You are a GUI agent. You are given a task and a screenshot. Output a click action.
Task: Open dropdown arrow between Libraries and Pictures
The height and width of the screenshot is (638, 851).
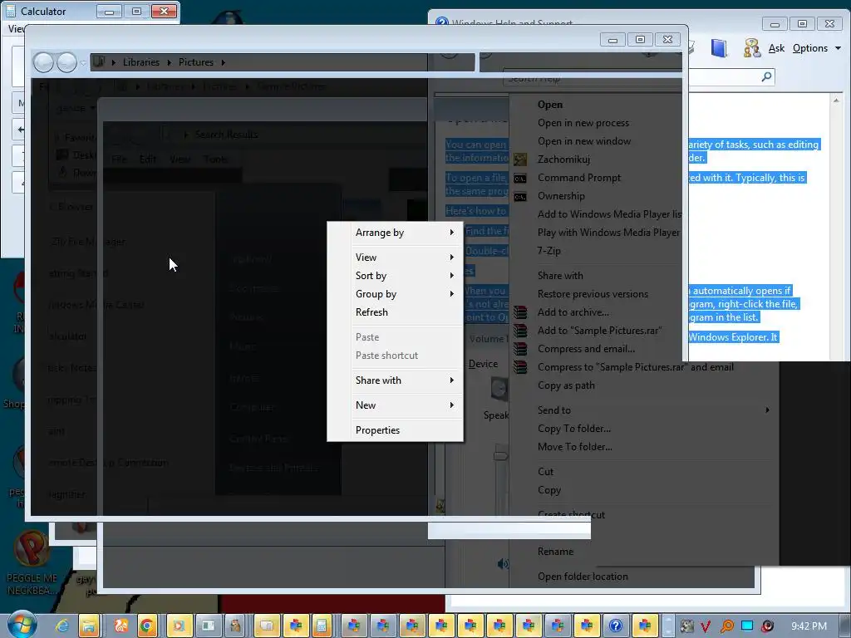(170, 62)
